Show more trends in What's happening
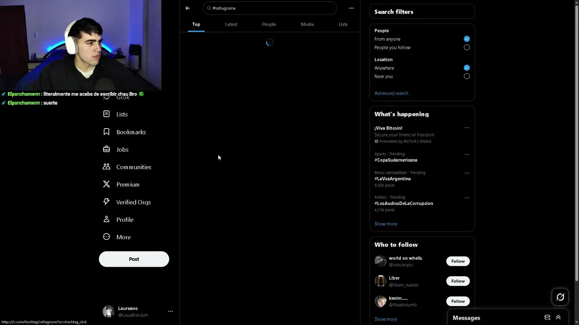 click(385, 224)
